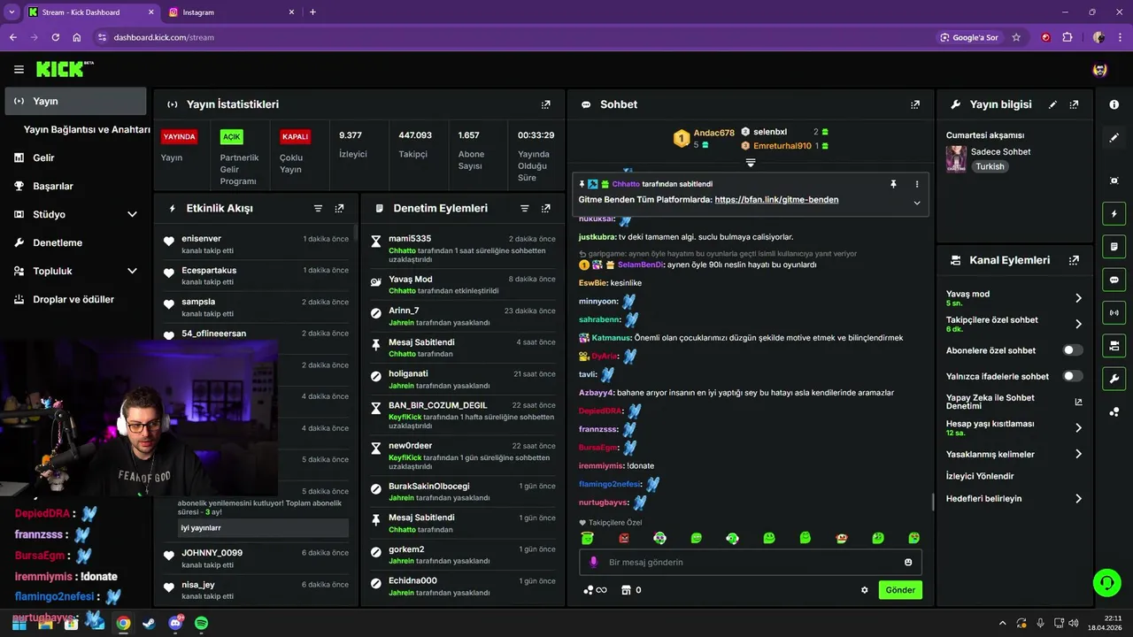Open the bfan.link/gitme-benden link
Viewport: 1133px width, 637px height.
(776, 200)
